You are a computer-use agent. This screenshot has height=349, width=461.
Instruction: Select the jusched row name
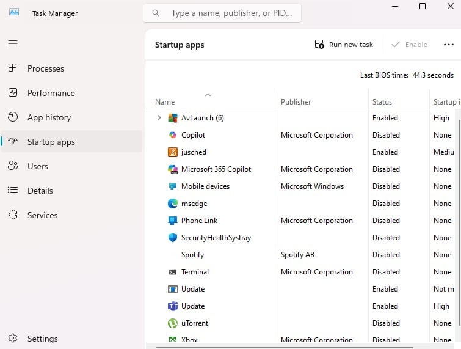point(194,152)
